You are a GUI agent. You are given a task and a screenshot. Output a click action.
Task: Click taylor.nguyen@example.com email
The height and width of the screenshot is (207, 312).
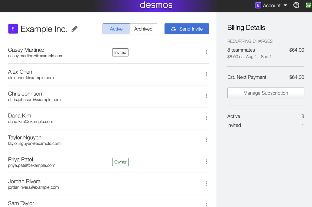point(34,144)
